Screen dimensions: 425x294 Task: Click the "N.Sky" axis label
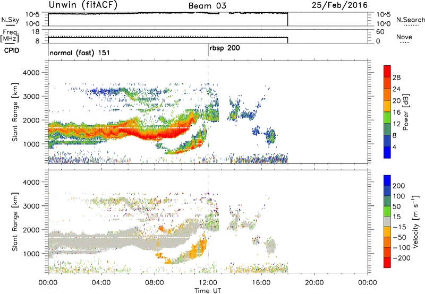(x=10, y=20)
